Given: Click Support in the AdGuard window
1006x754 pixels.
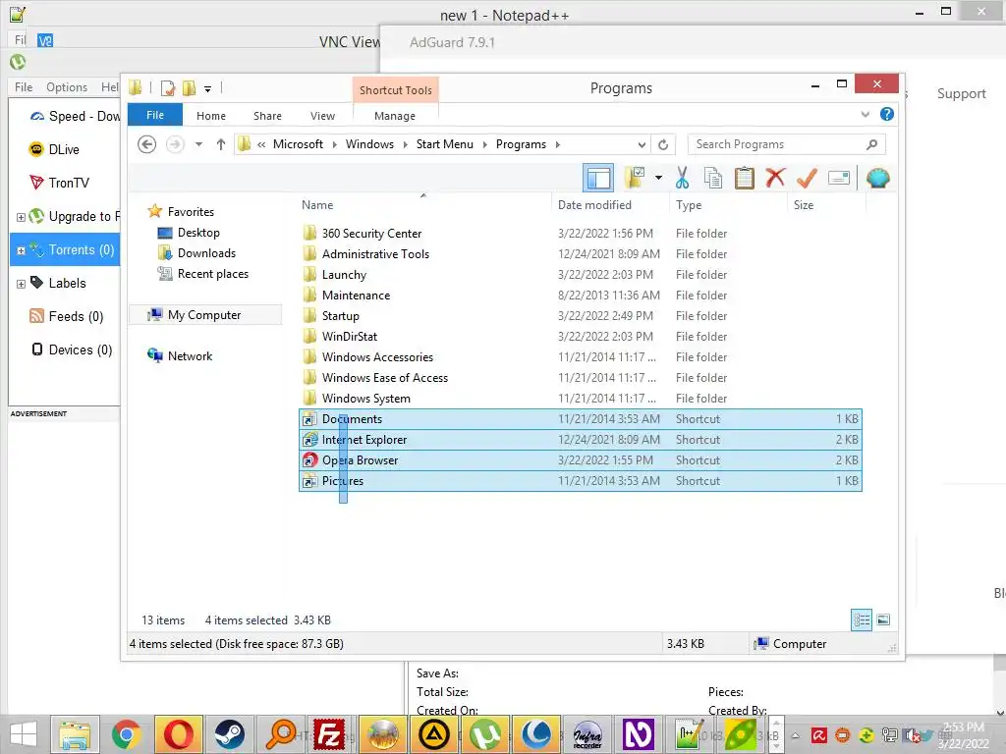Looking at the screenshot, I should tap(961, 93).
